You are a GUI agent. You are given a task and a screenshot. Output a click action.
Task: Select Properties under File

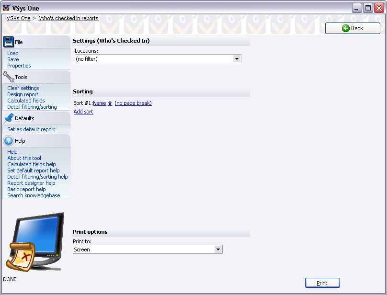pyautogui.click(x=19, y=66)
